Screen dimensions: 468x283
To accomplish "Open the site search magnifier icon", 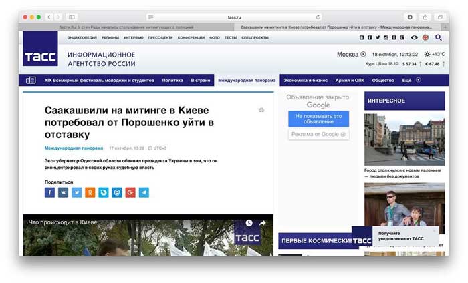I will click(x=439, y=38).
